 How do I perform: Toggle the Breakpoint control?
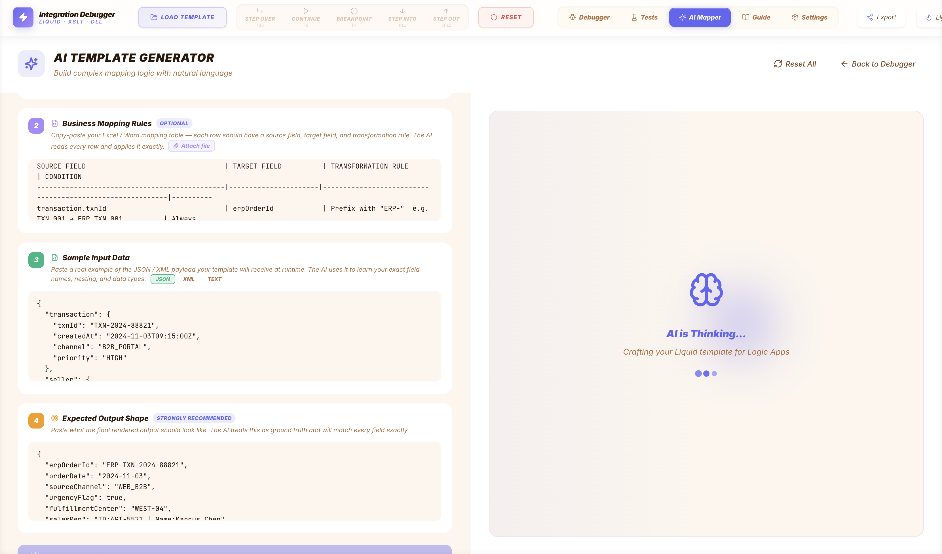point(354,17)
